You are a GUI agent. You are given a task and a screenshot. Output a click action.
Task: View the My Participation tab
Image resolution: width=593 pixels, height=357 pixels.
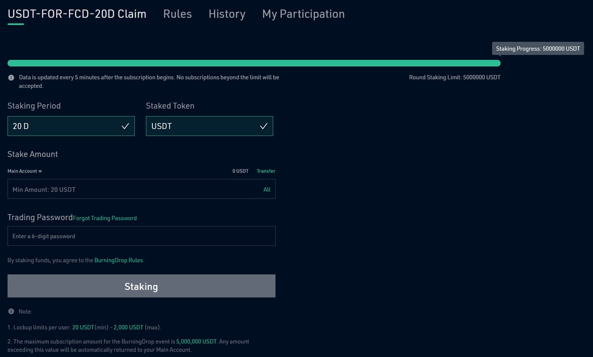coord(303,14)
